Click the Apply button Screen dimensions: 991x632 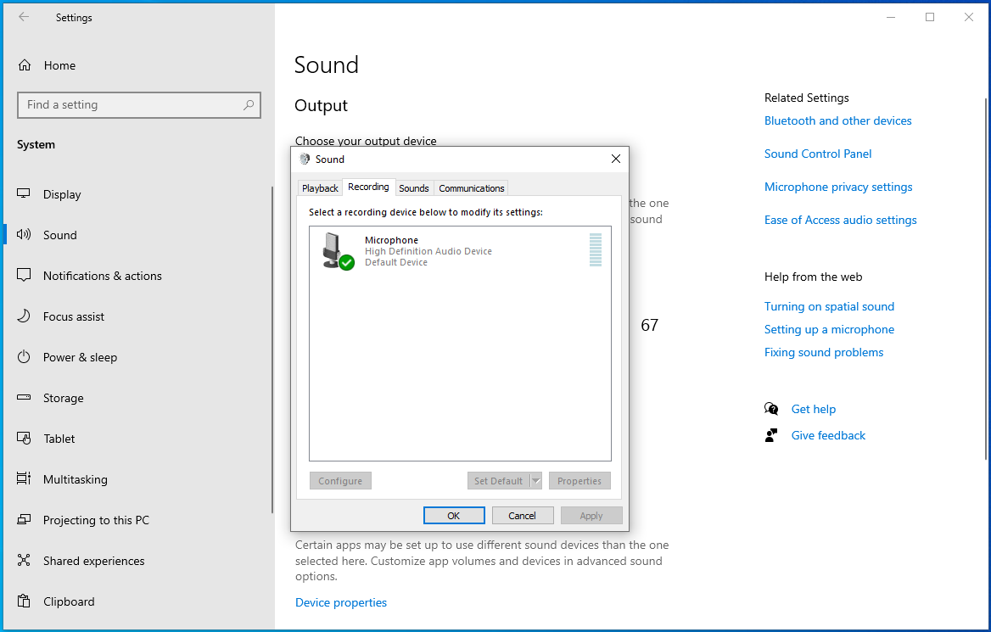pos(591,516)
